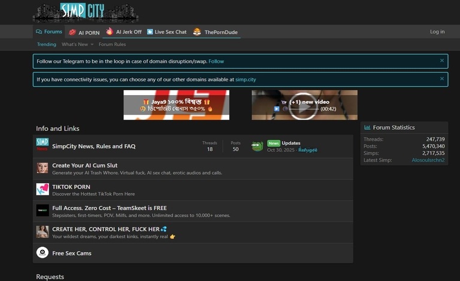460x281 pixels.
Task: Click the Info and Links category heading
Action: coord(57,128)
